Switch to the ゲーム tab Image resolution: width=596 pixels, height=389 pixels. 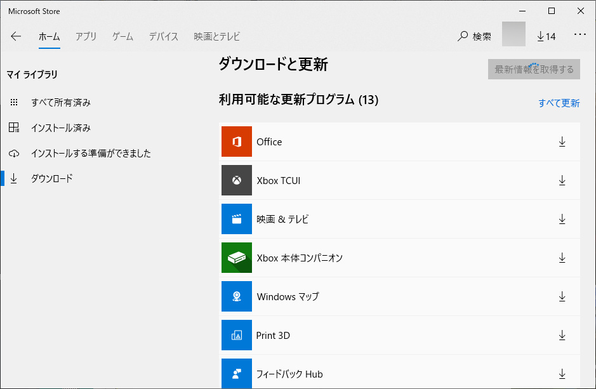123,36
